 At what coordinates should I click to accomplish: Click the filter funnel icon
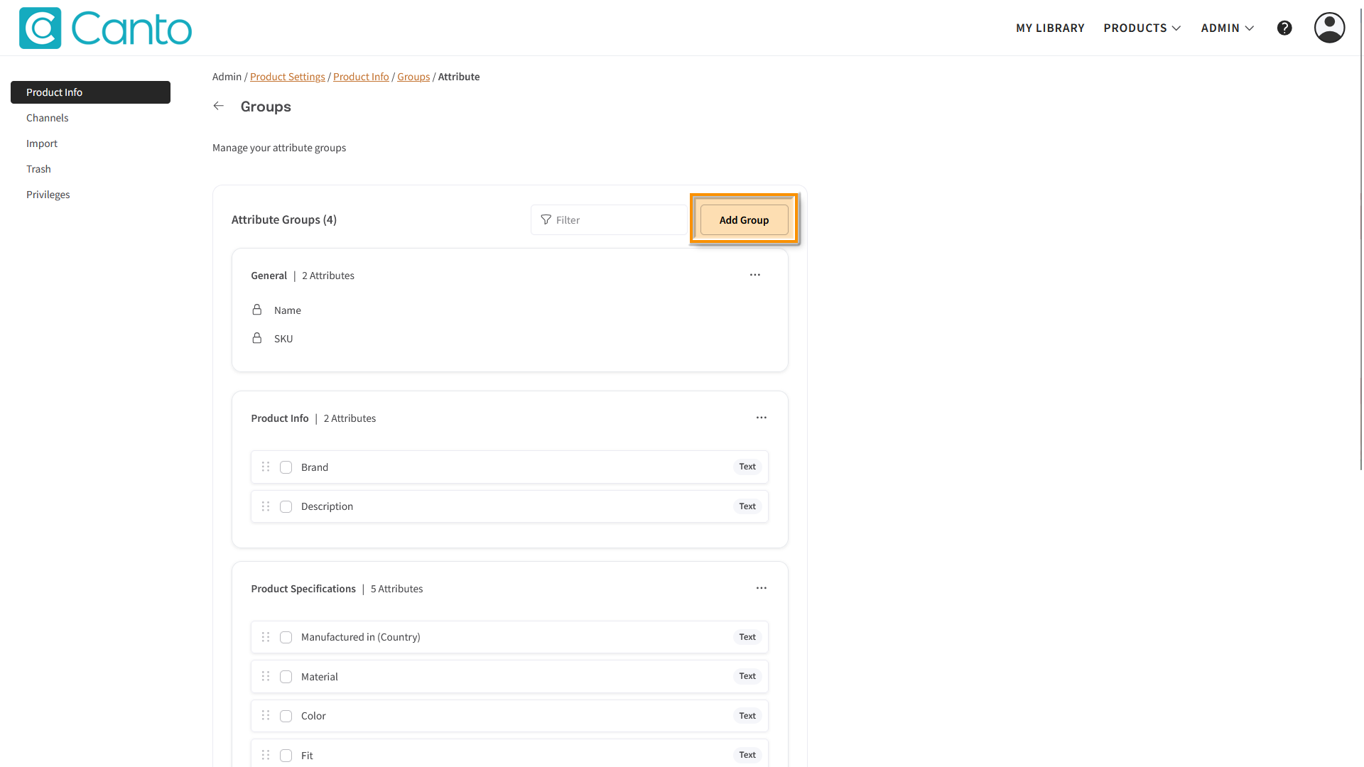point(546,219)
